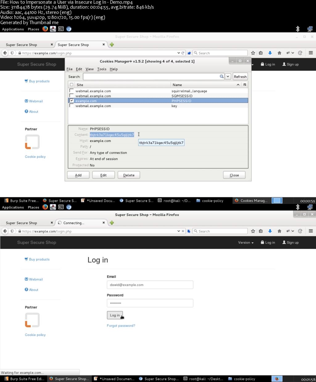Untick the PHPSESSID cookie row checkbox
Image resolution: width=316 pixels, height=382 pixels.
pyautogui.click(x=72, y=101)
